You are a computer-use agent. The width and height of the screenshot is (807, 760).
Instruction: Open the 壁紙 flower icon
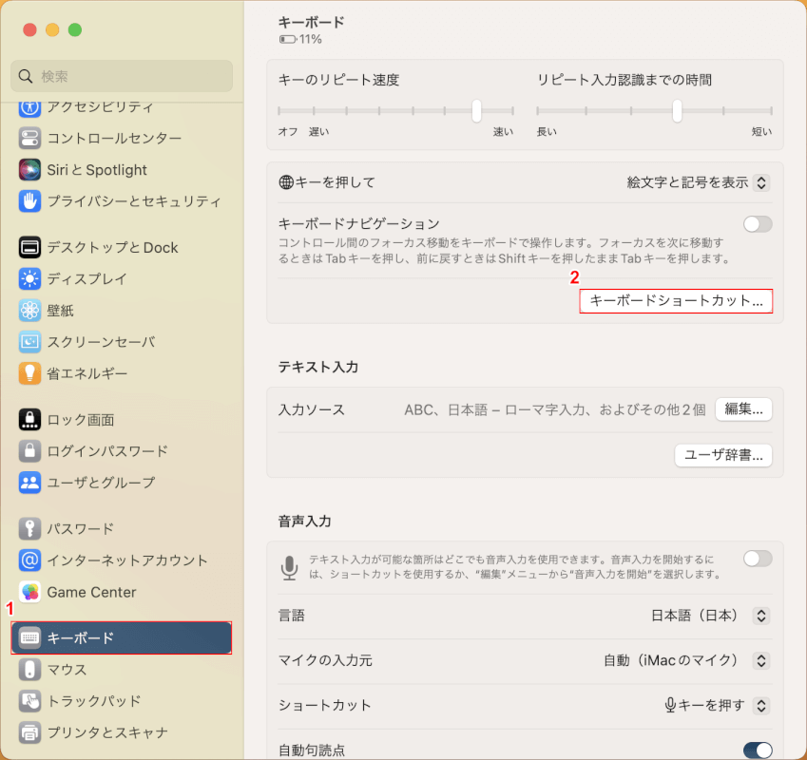coord(29,311)
